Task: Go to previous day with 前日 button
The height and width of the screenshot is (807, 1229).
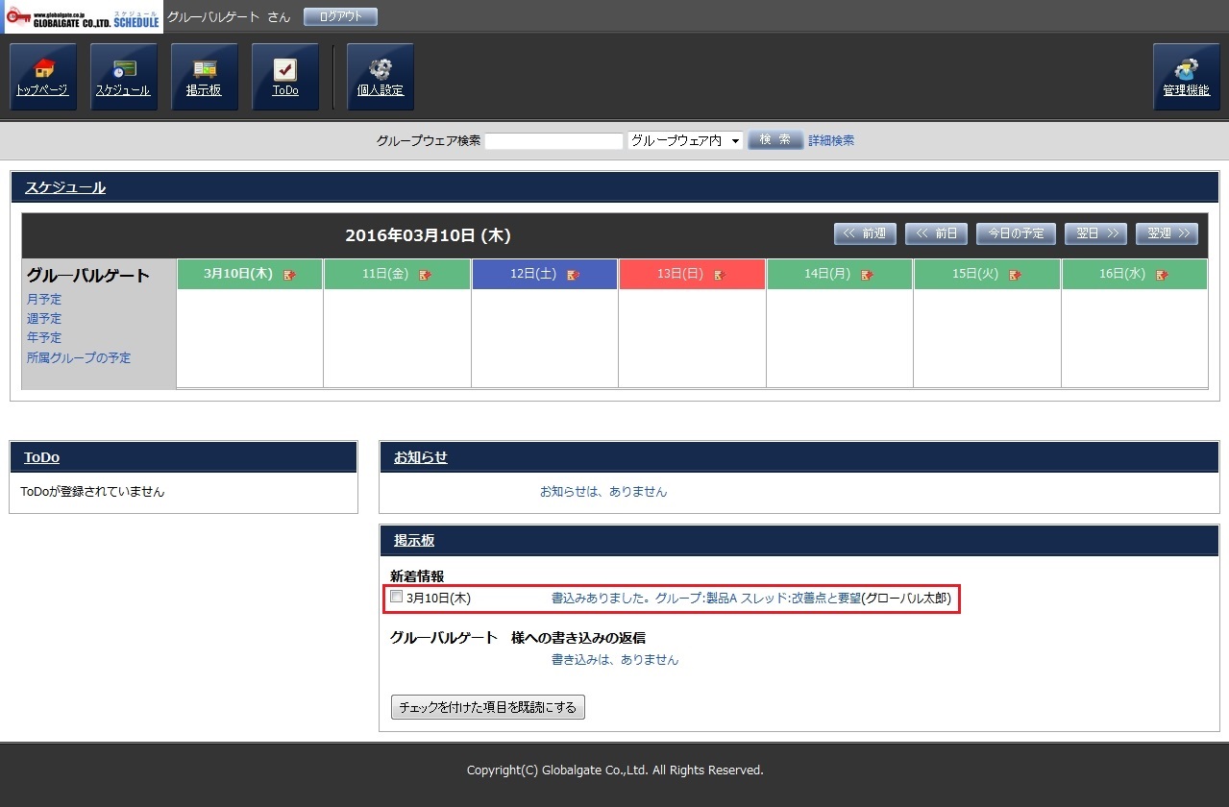Action: click(936, 233)
